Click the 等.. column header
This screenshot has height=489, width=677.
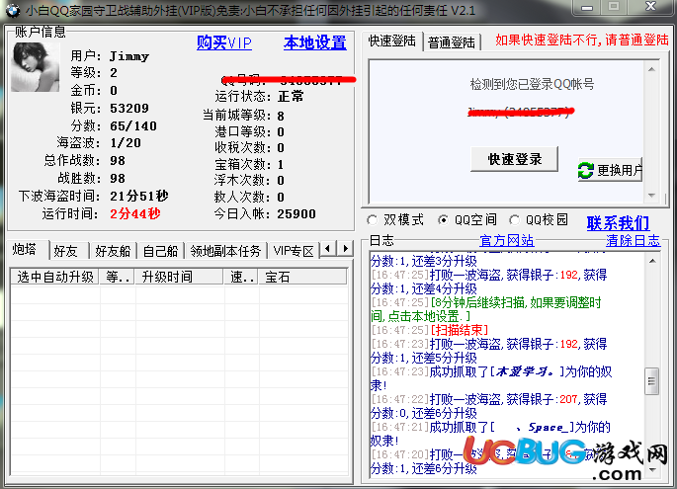[x=117, y=277]
